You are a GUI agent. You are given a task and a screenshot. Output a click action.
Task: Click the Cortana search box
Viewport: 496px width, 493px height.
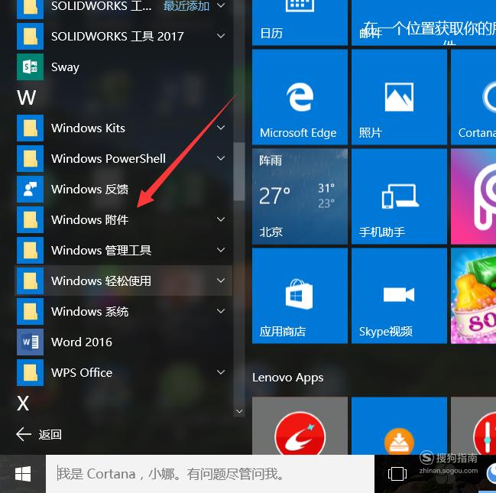point(210,474)
